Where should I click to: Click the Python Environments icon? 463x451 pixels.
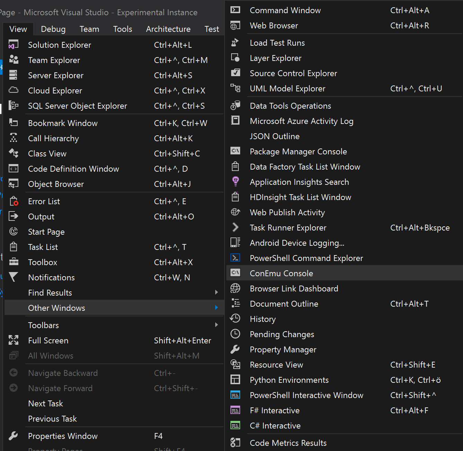(235, 380)
